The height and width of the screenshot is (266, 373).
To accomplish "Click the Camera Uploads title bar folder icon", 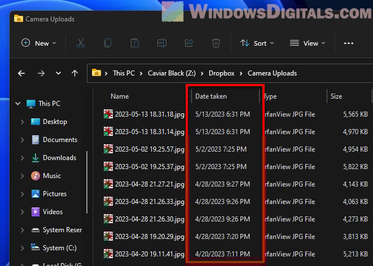I will point(19,19).
